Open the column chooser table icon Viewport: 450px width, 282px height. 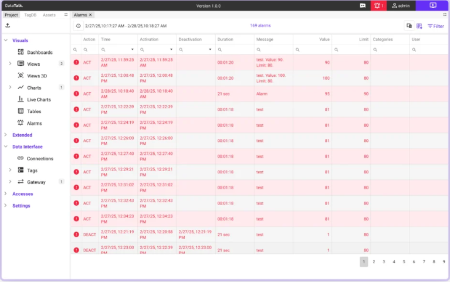click(419, 26)
